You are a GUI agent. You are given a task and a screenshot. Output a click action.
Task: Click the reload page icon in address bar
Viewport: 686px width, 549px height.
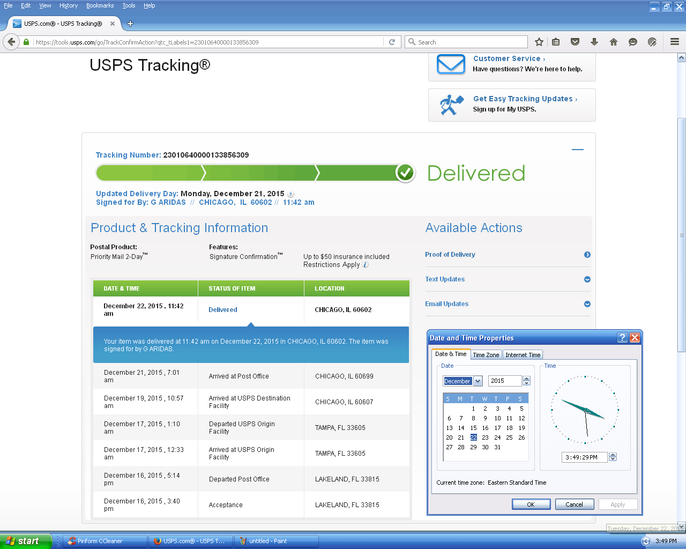tap(392, 42)
